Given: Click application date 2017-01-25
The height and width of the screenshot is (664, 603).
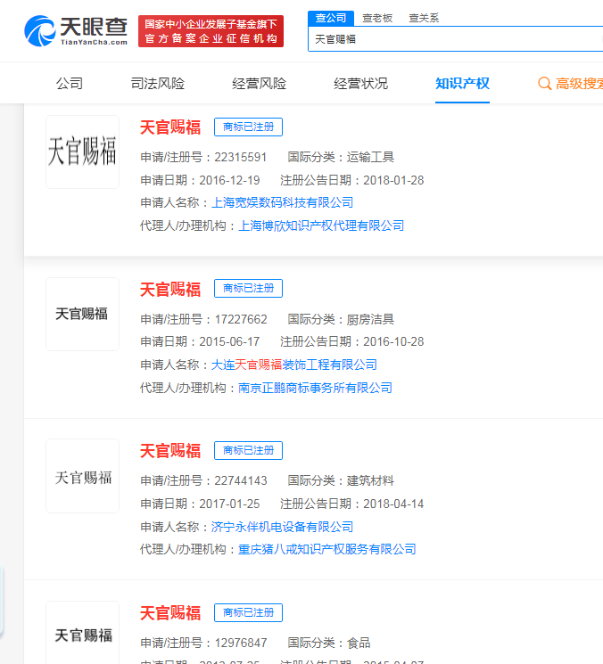Looking at the screenshot, I should (x=229, y=504).
